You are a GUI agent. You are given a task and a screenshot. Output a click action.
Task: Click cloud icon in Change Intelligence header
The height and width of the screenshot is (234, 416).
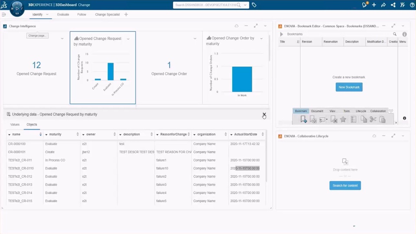237,26
